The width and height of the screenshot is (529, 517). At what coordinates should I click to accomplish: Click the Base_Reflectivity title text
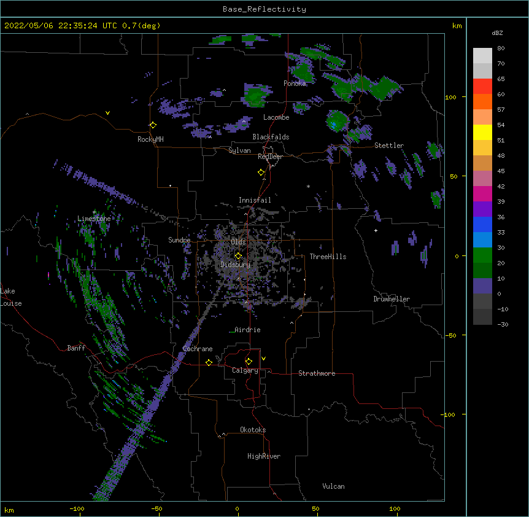264,9
